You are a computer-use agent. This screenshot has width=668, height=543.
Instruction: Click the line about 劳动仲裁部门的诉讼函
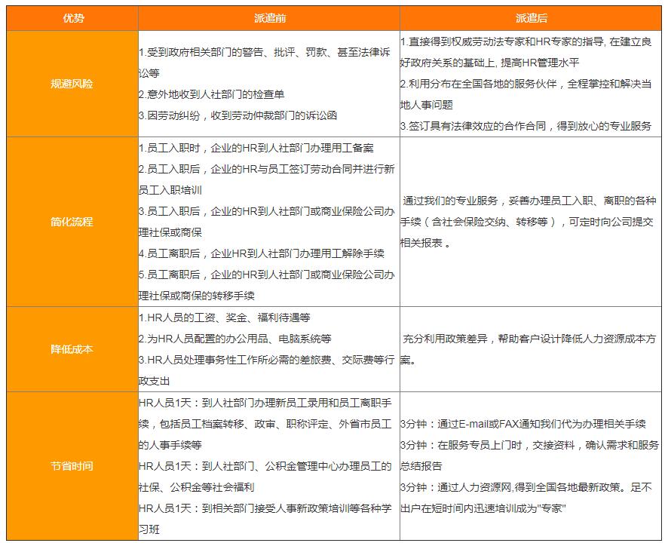pyautogui.click(x=237, y=115)
